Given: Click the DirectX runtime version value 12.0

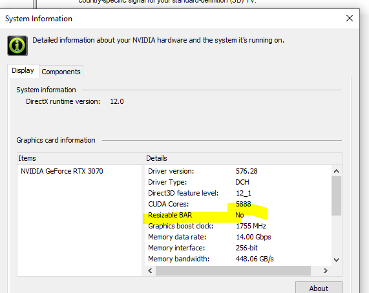Looking at the screenshot, I should (117, 101).
